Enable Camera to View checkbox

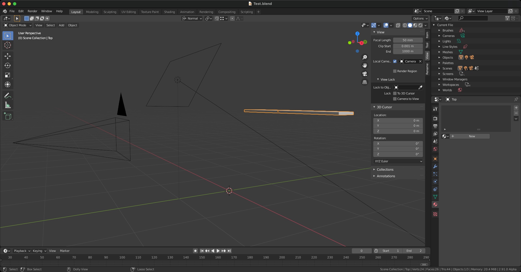click(395, 99)
